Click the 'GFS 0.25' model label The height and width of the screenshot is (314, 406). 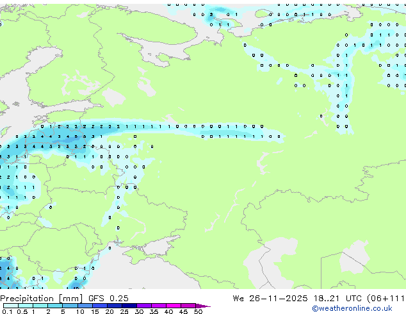[x=108, y=299]
